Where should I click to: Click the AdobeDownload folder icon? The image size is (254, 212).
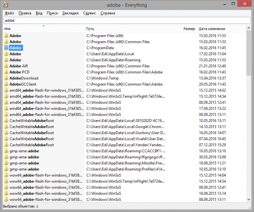tap(6, 78)
